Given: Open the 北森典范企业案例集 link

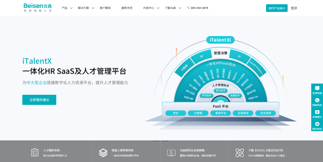Looking at the screenshot, I should point(192,150).
